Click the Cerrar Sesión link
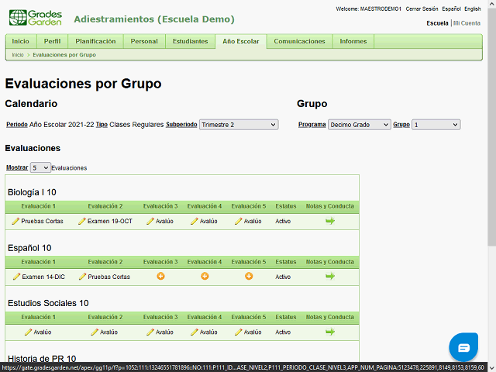496x372 pixels. pyautogui.click(x=422, y=9)
